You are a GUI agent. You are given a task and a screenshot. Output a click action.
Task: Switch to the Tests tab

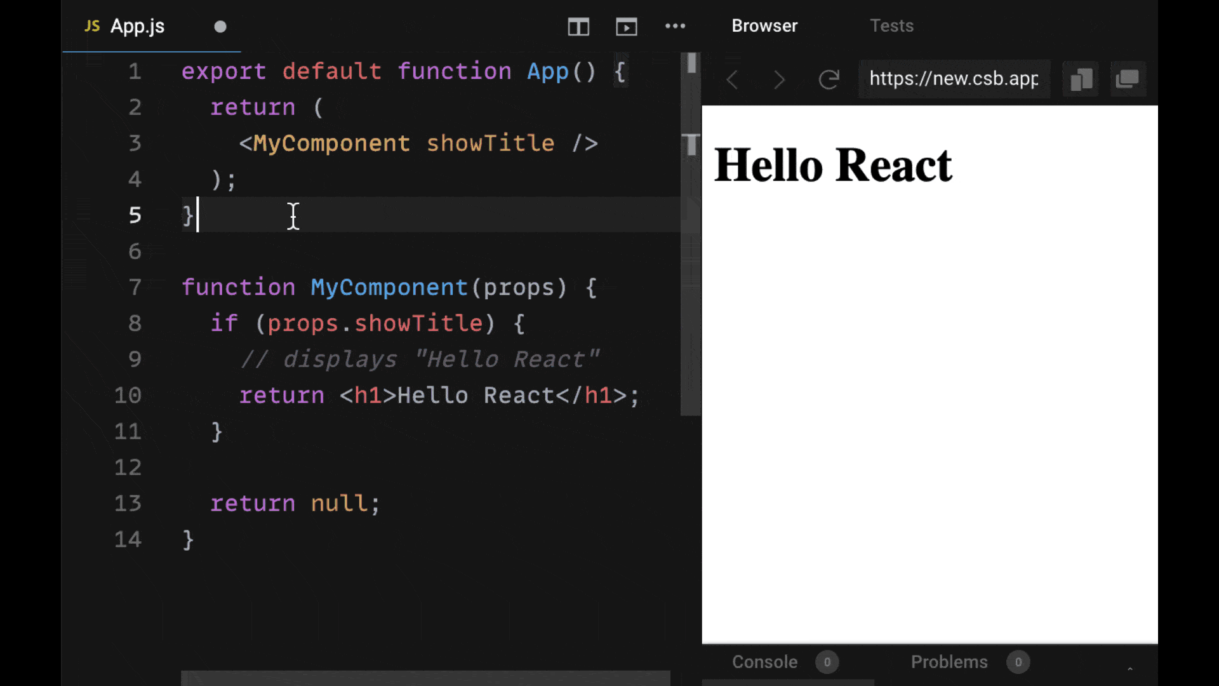coord(891,25)
